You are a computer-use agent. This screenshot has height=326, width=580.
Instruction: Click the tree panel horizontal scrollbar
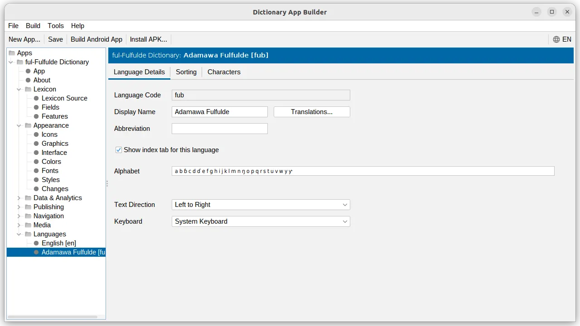click(x=53, y=317)
